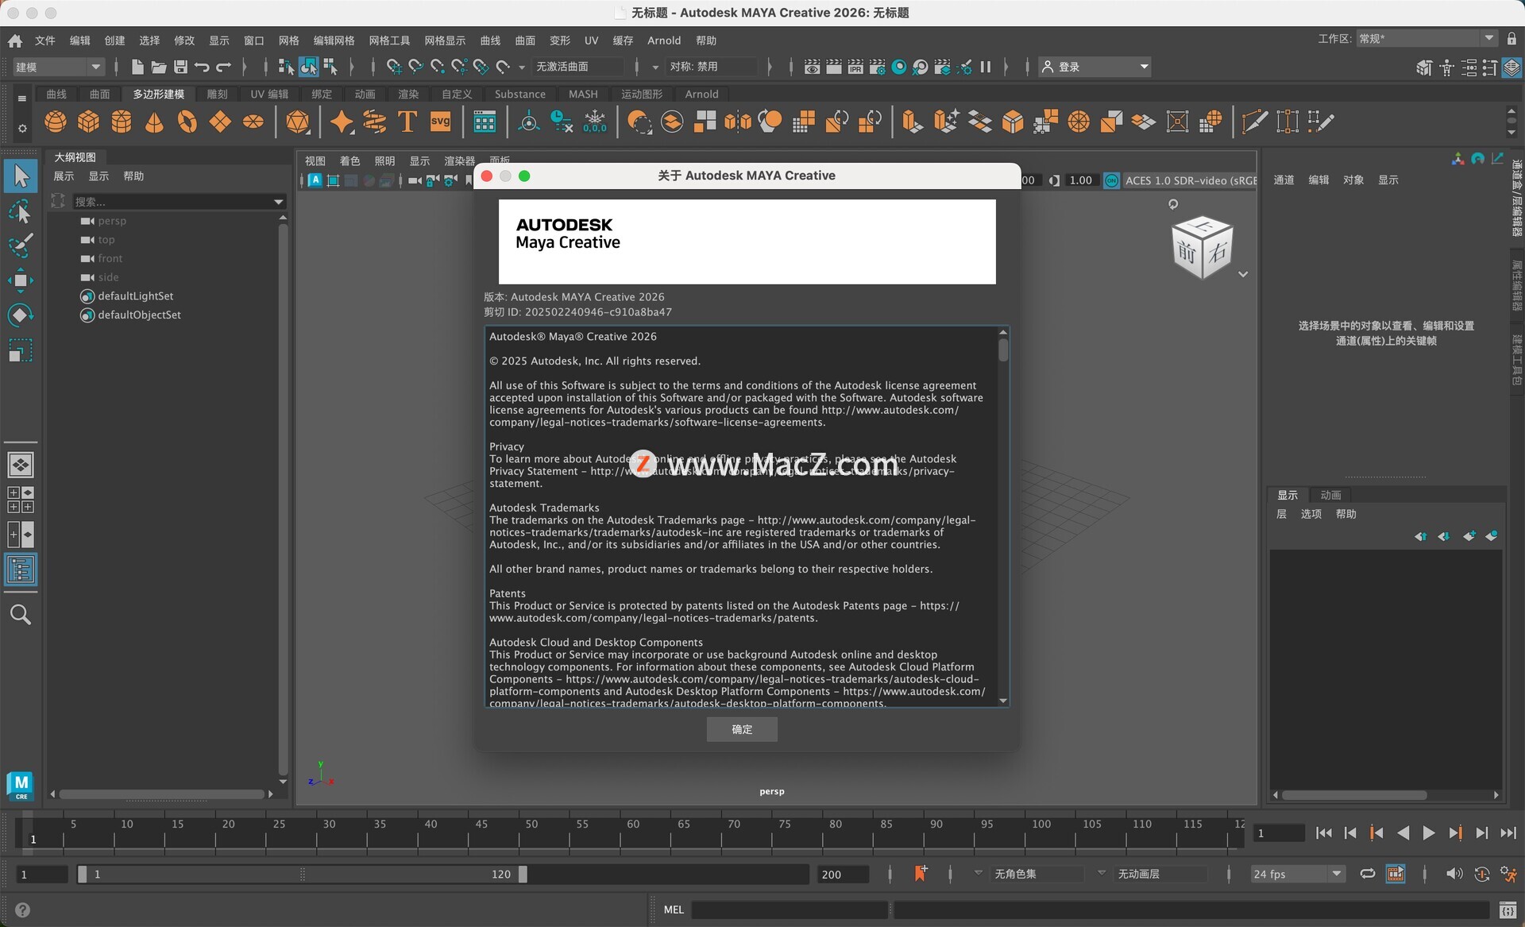Screen dimensions: 1525x927
Task: Activate the Paint selection tool
Action: point(21,245)
